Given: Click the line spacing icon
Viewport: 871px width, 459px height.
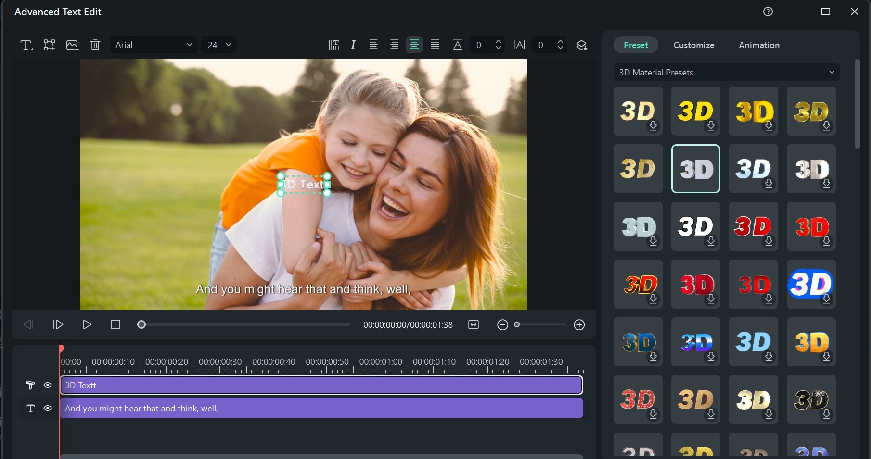Looking at the screenshot, I should 458,45.
